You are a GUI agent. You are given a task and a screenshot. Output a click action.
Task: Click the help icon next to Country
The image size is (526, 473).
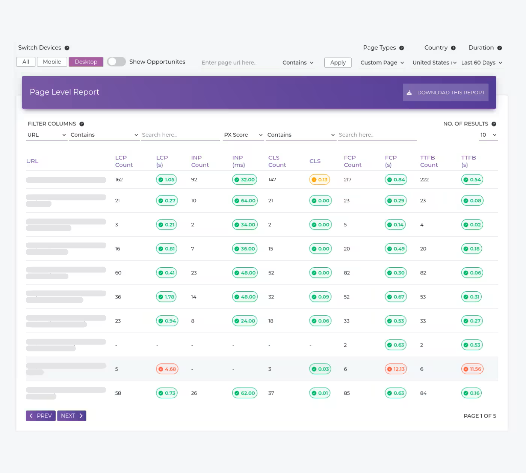(453, 48)
